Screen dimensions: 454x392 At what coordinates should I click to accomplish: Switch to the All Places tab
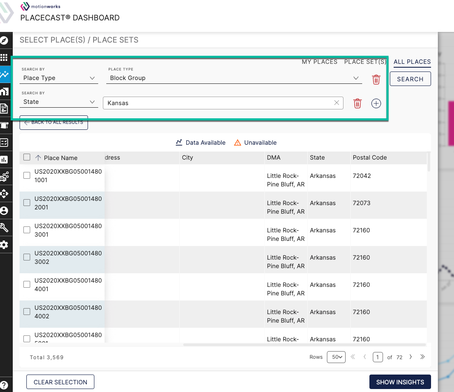pos(412,62)
